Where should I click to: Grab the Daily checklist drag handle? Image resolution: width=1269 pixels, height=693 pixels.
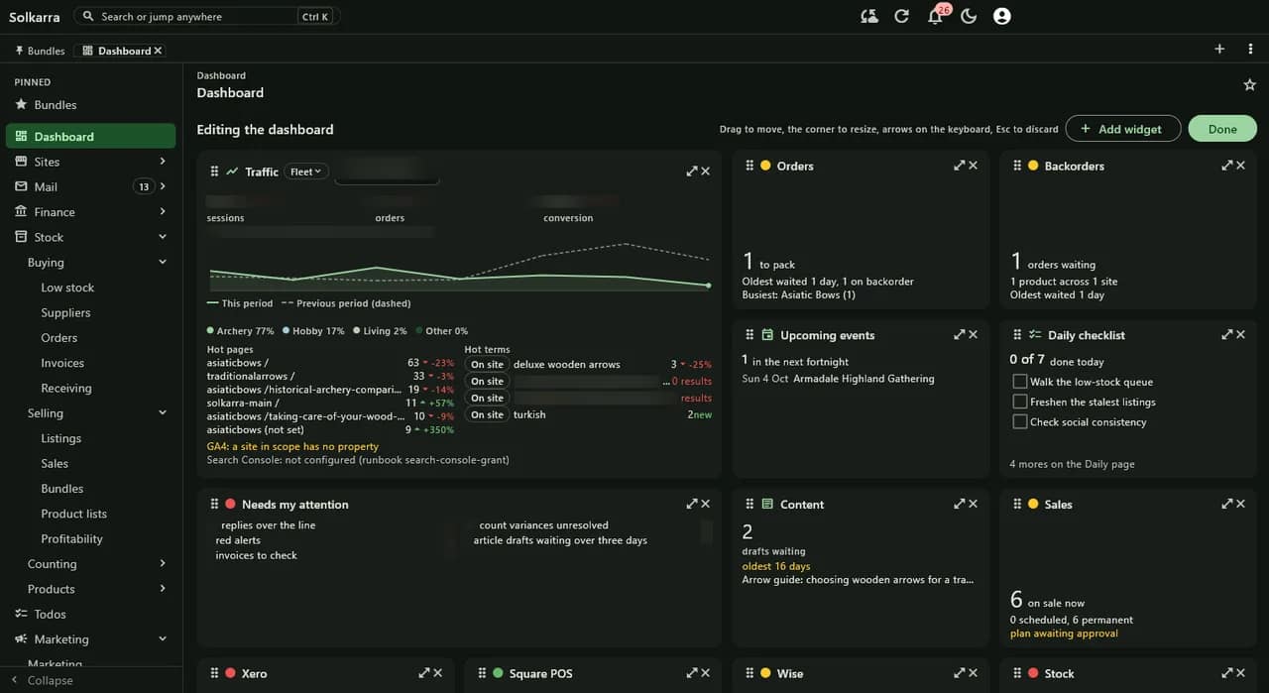pos(1017,335)
